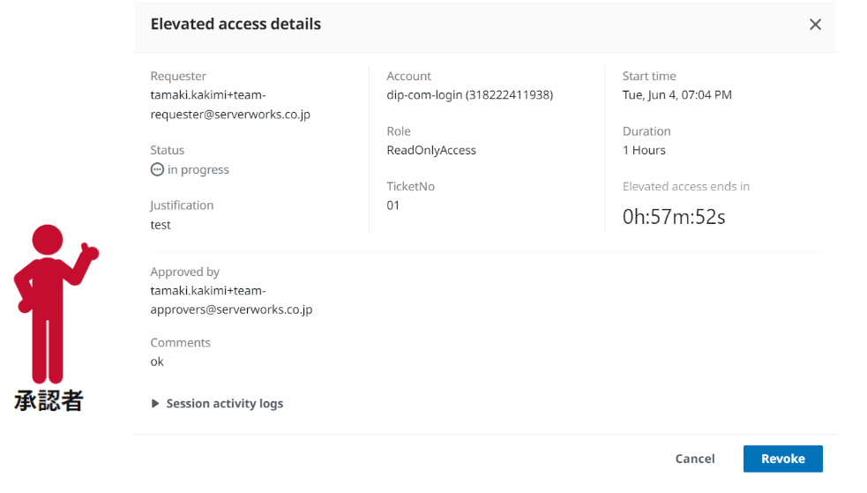This screenshot has height=493, width=867.
Task: Click the dip-com-login account value
Action: point(470,95)
